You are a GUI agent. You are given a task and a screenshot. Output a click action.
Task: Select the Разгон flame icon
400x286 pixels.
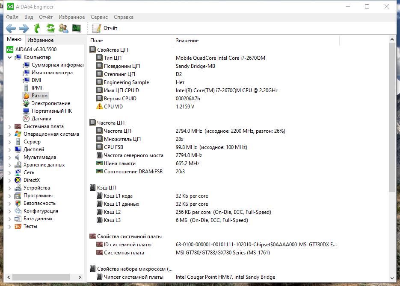26,96
